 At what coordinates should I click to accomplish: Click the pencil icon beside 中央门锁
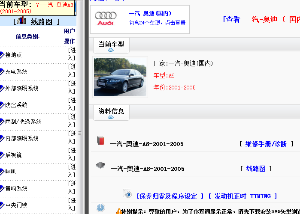tap(2, 205)
